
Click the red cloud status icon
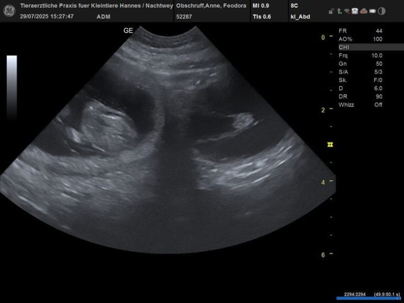tap(363, 11)
